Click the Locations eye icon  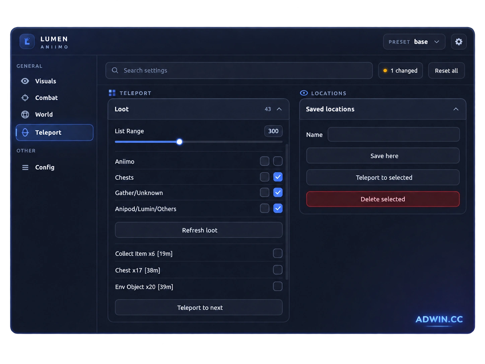tap(304, 93)
